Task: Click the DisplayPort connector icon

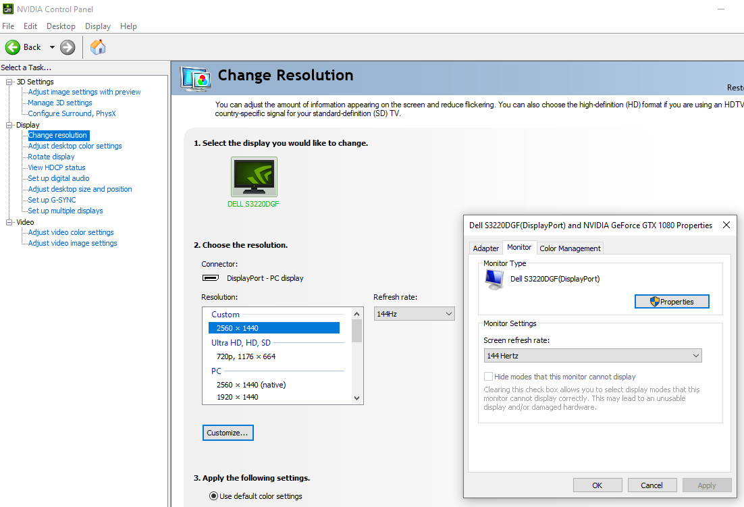Action: pyautogui.click(x=211, y=278)
